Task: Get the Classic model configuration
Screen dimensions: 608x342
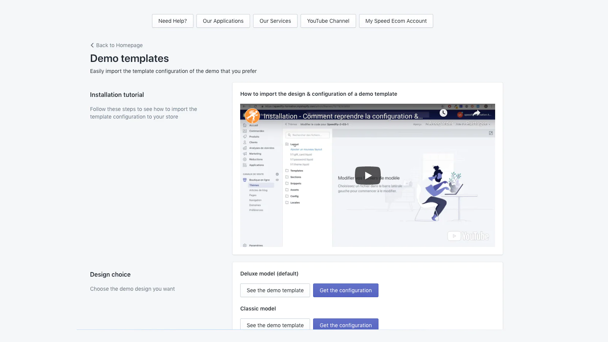Action: point(346,324)
